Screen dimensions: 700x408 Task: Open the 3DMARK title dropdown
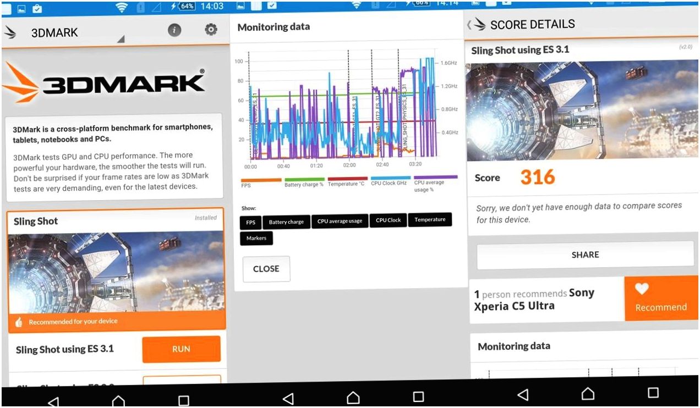point(78,32)
